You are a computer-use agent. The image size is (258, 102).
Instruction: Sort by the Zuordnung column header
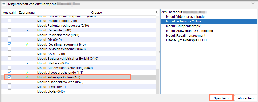pyautogui.click(x=27, y=12)
